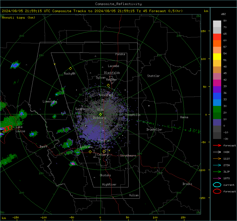Image resolution: width=237 pixels, height=221 pixels.
Task: Click the RedDeer city label
Action: 112,80
